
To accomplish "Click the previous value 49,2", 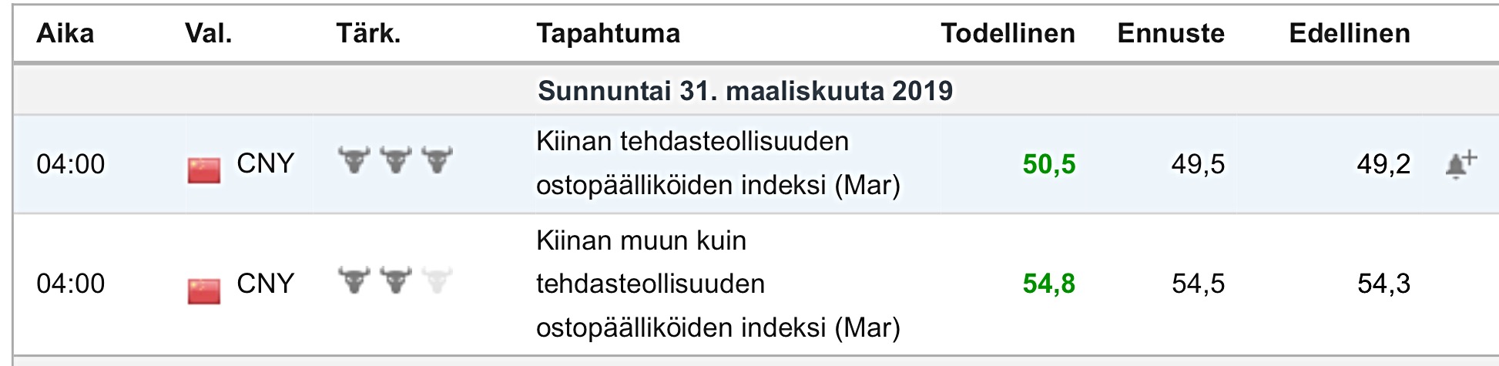I will pos(1383,164).
